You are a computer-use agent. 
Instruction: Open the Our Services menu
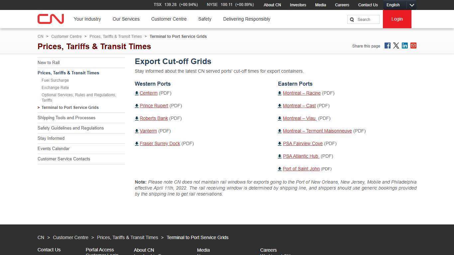point(126,19)
